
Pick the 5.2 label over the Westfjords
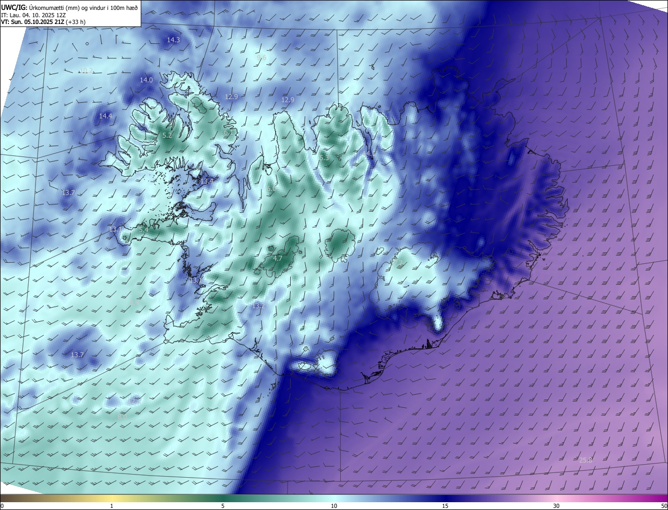tap(167, 135)
